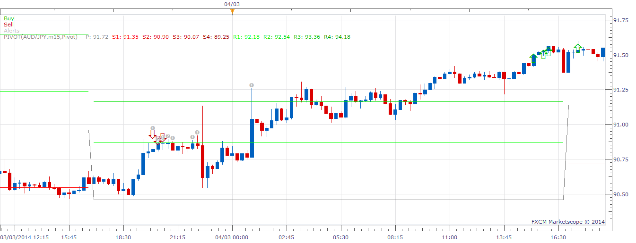
Task: Click the Alerts legend label
Action: coord(12,31)
